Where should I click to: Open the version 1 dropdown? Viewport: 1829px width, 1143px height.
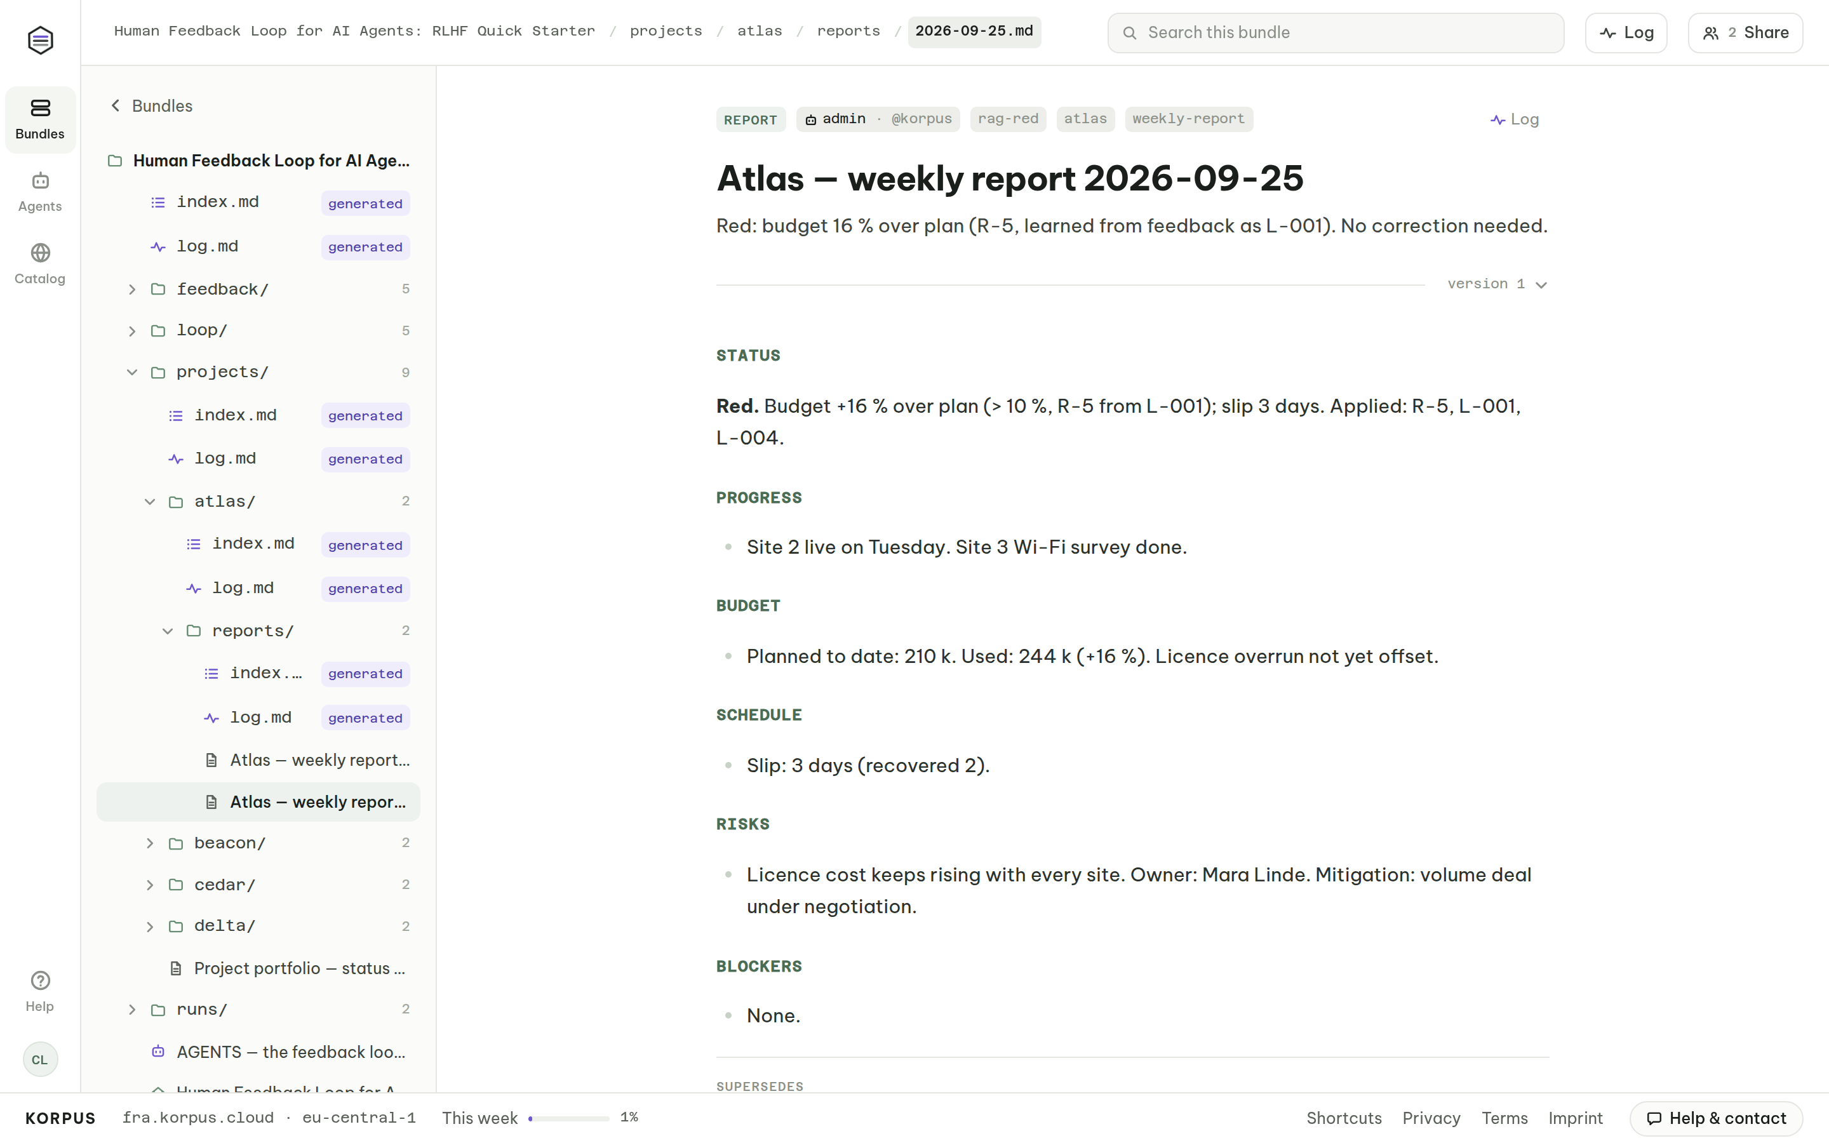(1497, 284)
